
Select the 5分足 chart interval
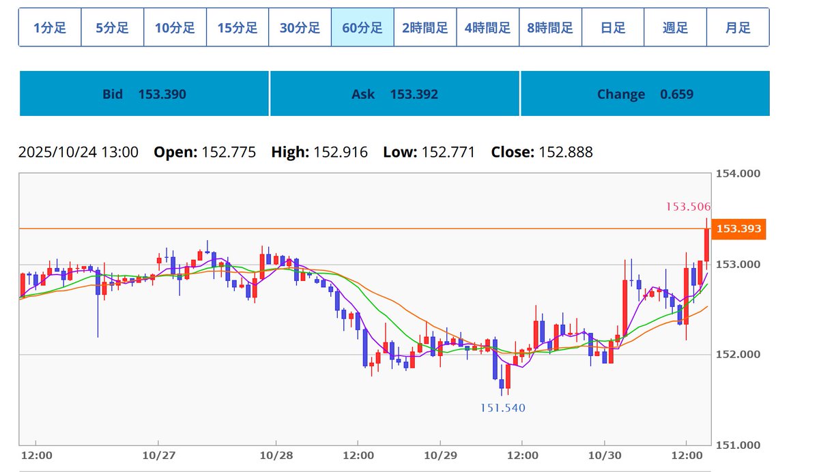coord(112,27)
